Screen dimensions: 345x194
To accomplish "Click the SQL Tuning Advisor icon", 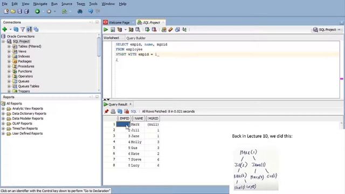I will pyautogui.click(x=138, y=30).
